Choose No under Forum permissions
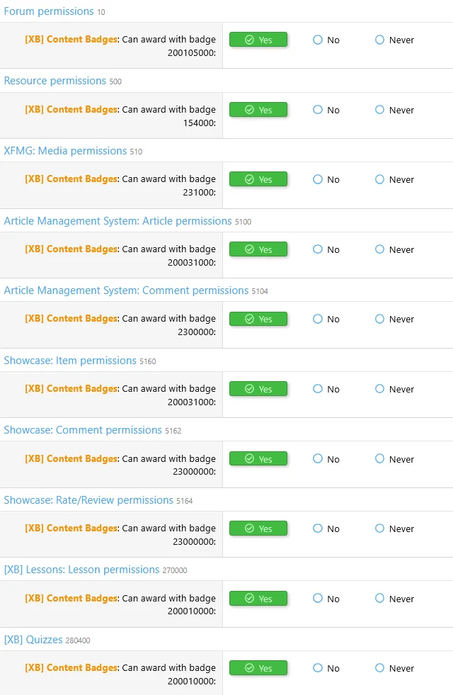This screenshot has height=695, width=453. [326, 40]
